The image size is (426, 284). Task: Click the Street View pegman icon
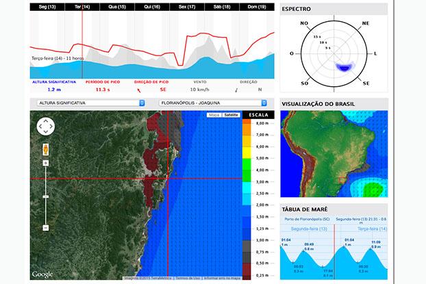[46, 149]
